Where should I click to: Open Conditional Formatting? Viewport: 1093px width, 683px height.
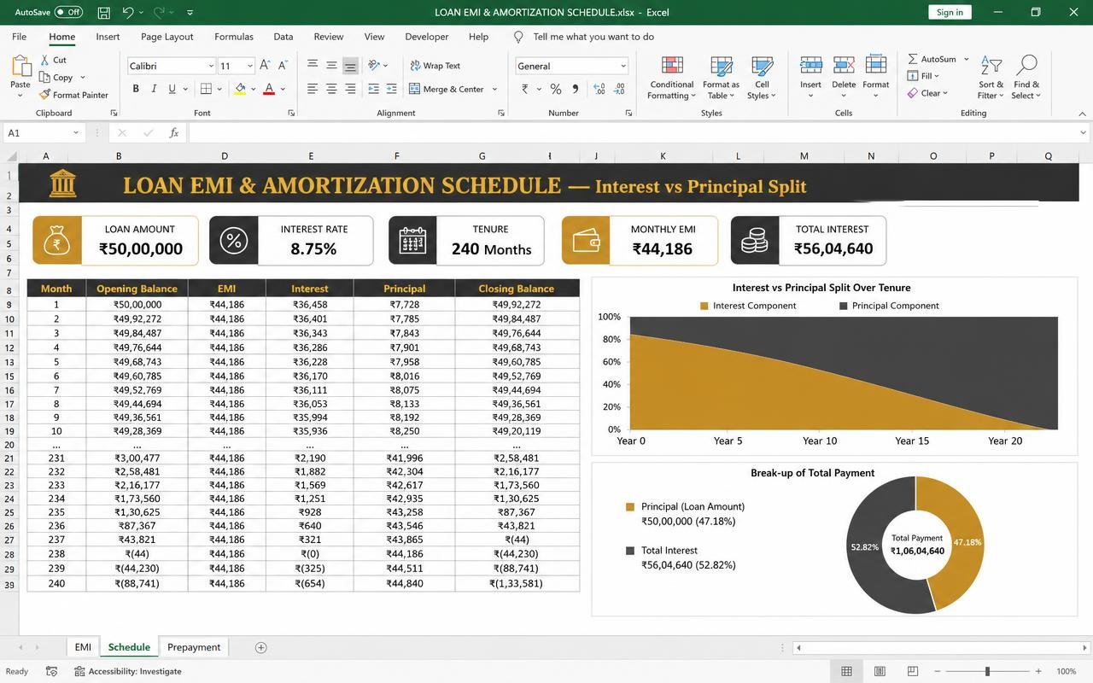click(x=672, y=77)
